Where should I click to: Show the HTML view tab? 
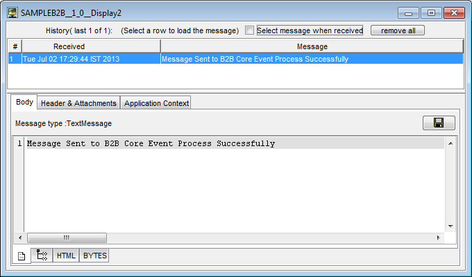(x=66, y=256)
